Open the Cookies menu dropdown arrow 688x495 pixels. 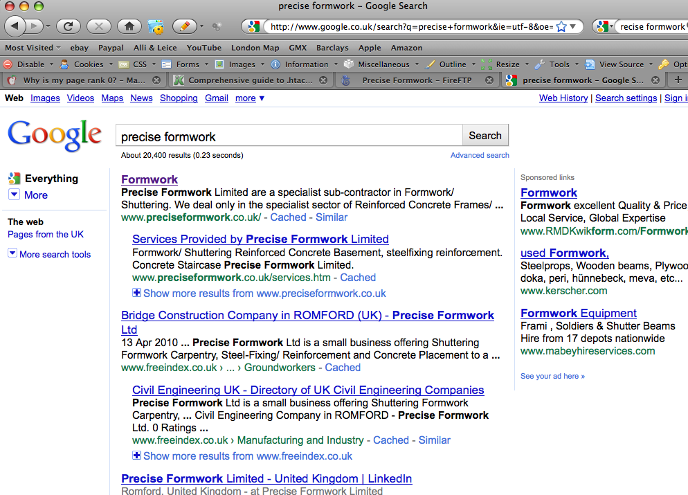pyautogui.click(x=111, y=64)
